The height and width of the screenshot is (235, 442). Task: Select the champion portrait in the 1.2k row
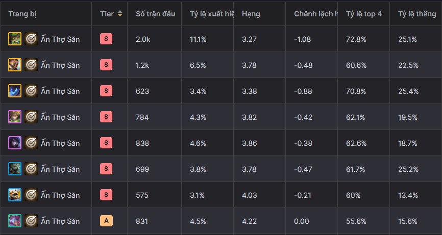click(15, 65)
